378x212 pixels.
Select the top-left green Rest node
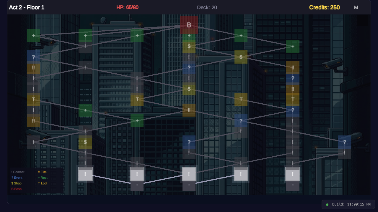click(33, 36)
